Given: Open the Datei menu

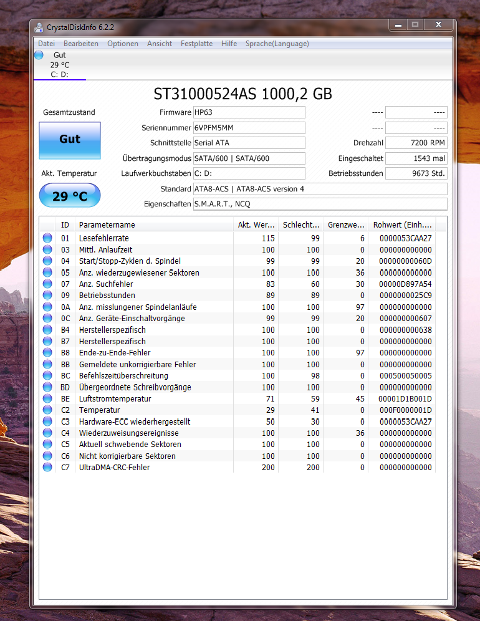Looking at the screenshot, I should click(x=46, y=44).
